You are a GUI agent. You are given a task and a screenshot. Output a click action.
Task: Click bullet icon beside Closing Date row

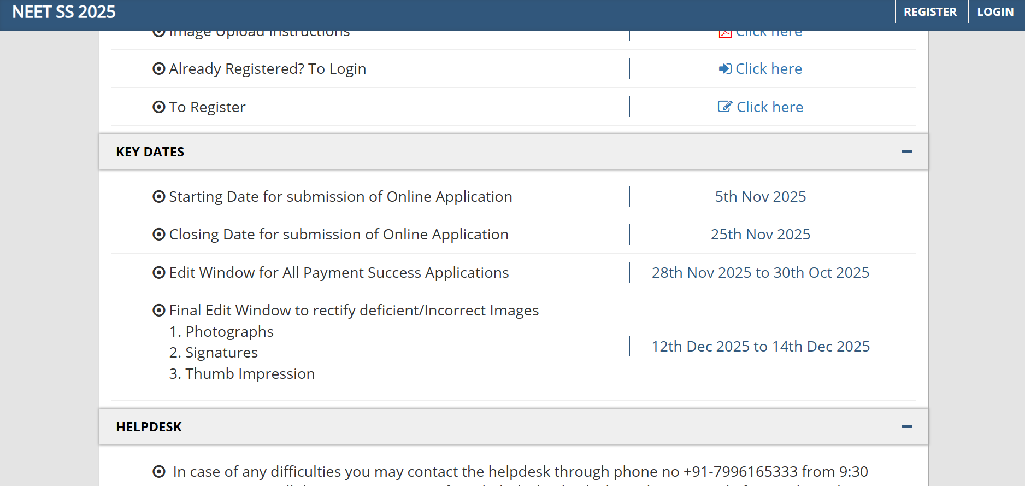pyautogui.click(x=159, y=234)
